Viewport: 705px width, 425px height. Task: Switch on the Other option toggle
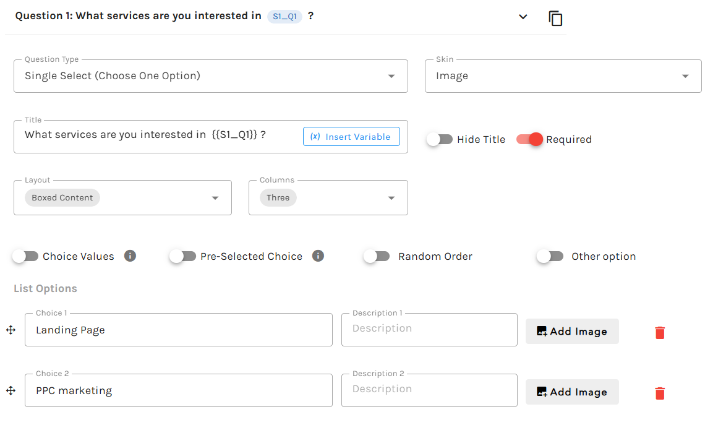click(x=550, y=257)
